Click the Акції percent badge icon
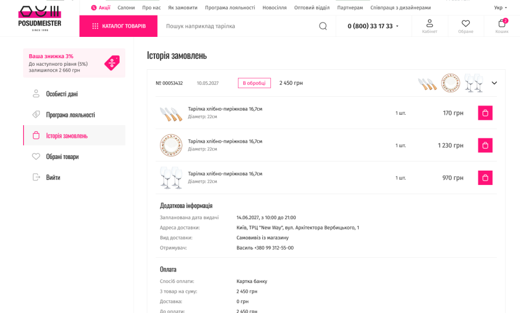Viewport: 520px width, 313px height. click(x=94, y=7)
